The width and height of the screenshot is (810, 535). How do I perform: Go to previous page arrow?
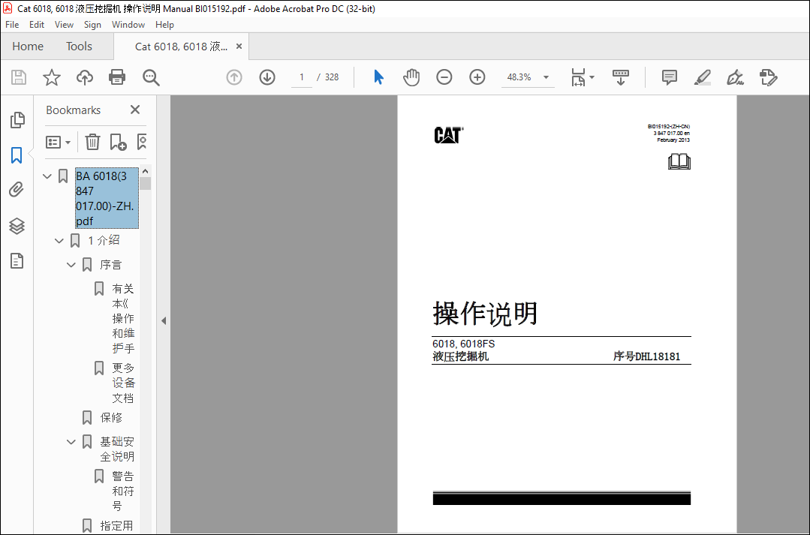(x=234, y=77)
